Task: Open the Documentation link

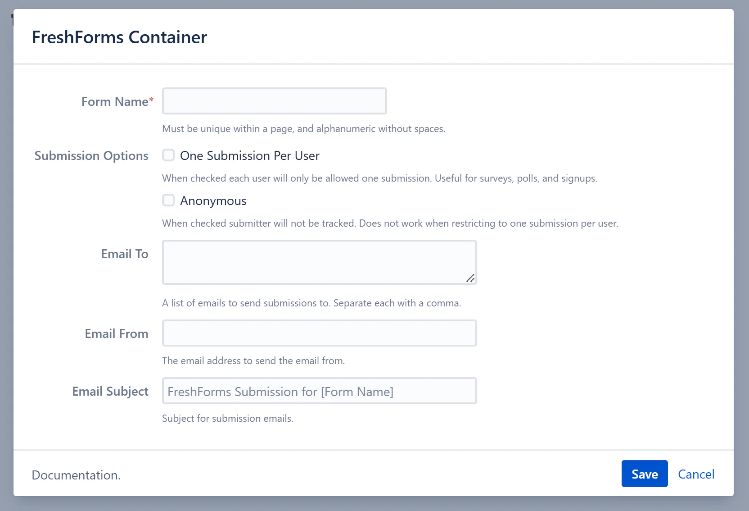Action: click(x=75, y=475)
